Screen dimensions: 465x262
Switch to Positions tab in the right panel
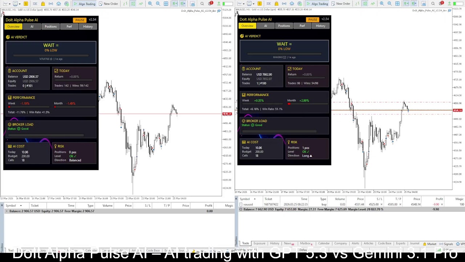pos(284,26)
